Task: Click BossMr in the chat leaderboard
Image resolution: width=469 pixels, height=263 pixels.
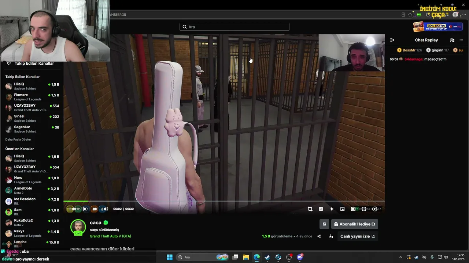Action: (409, 50)
